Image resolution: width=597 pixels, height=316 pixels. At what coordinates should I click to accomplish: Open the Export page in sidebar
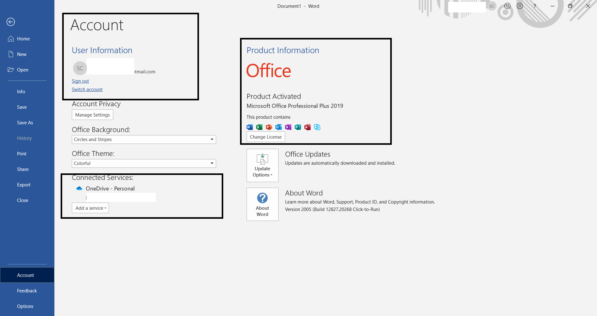pyautogui.click(x=24, y=185)
